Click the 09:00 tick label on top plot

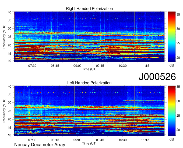point(78,66)
